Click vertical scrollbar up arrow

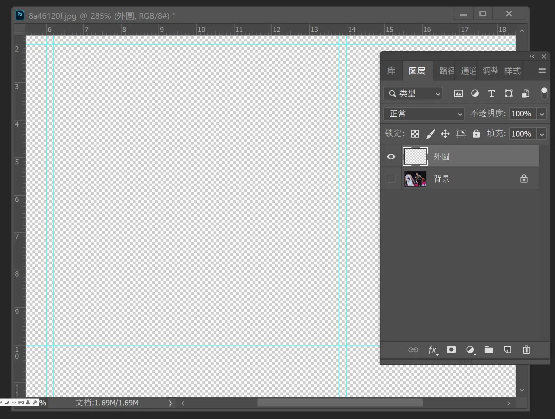pos(522,31)
